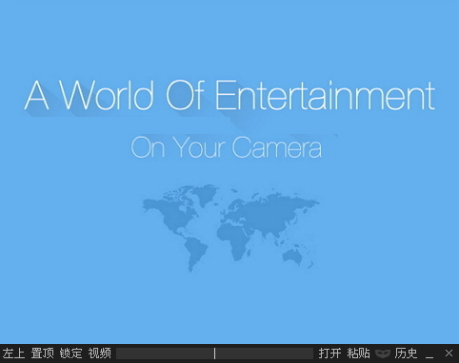Select the 视频 video option
Image resolution: width=459 pixels, height=363 pixels.
pyautogui.click(x=100, y=353)
